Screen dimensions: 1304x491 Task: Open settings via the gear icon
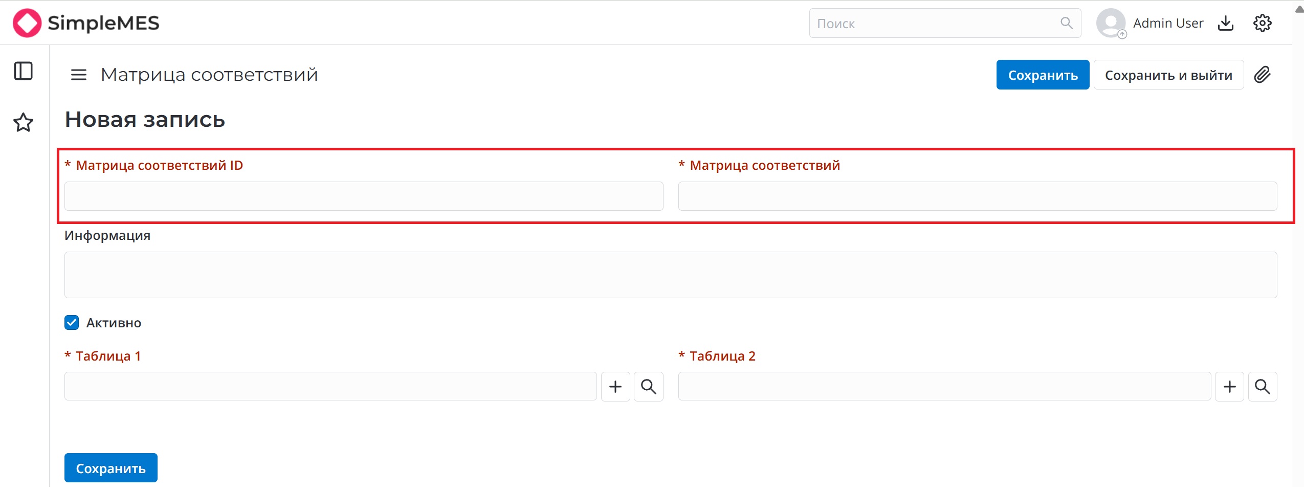coord(1263,23)
